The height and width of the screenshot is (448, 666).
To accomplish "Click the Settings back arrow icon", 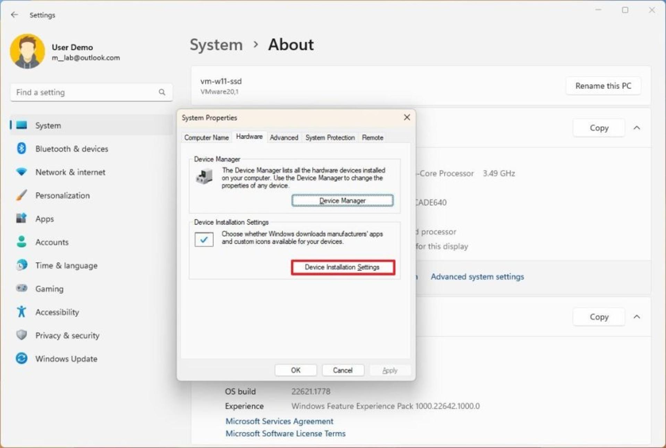I will (x=14, y=15).
